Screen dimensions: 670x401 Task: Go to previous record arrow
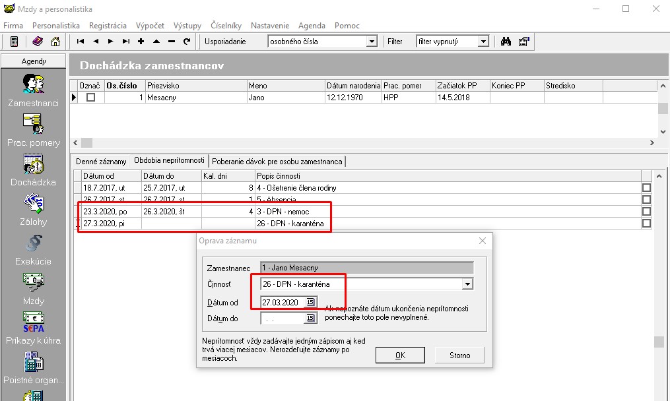click(96, 42)
